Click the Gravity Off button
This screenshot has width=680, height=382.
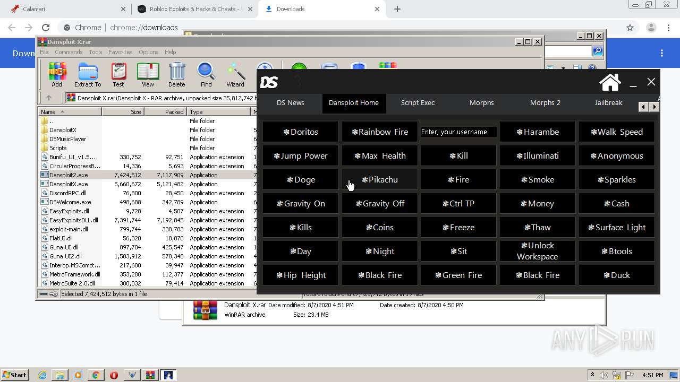pyautogui.click(x=380, y=204)
